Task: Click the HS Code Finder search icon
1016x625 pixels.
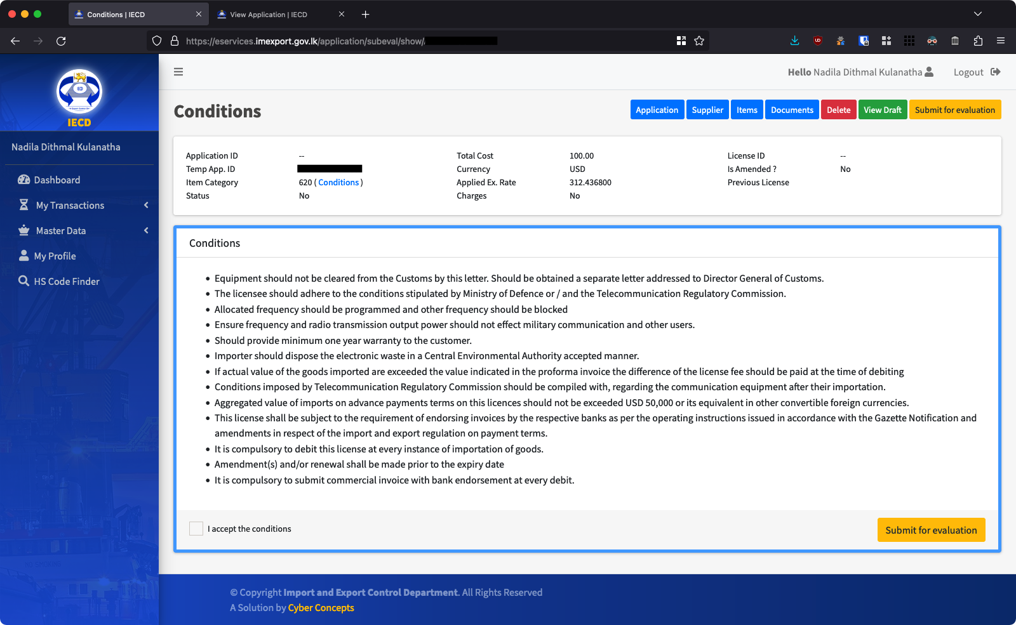Action: tap(23, 281)
